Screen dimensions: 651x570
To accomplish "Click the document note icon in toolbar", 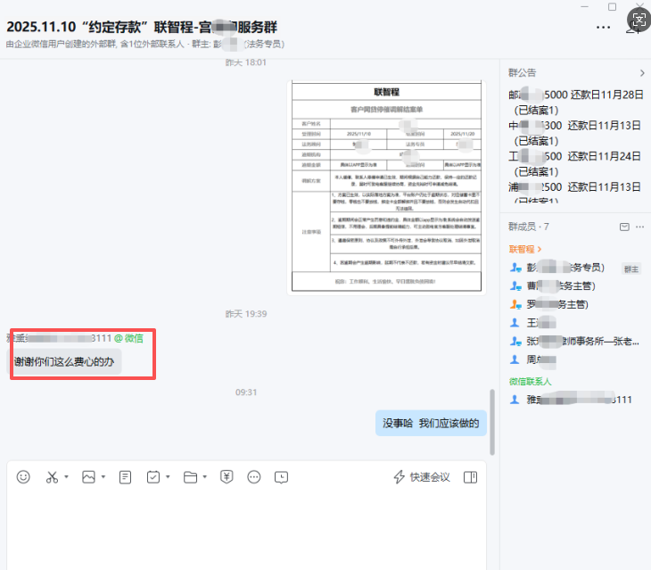I will coord(125,477).
